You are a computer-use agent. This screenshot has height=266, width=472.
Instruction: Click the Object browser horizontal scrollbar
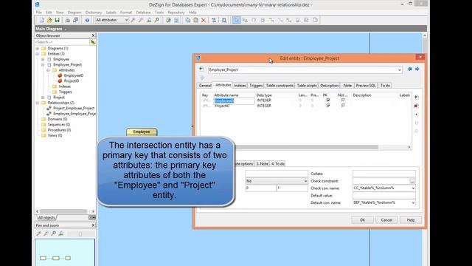click(63, 211)
